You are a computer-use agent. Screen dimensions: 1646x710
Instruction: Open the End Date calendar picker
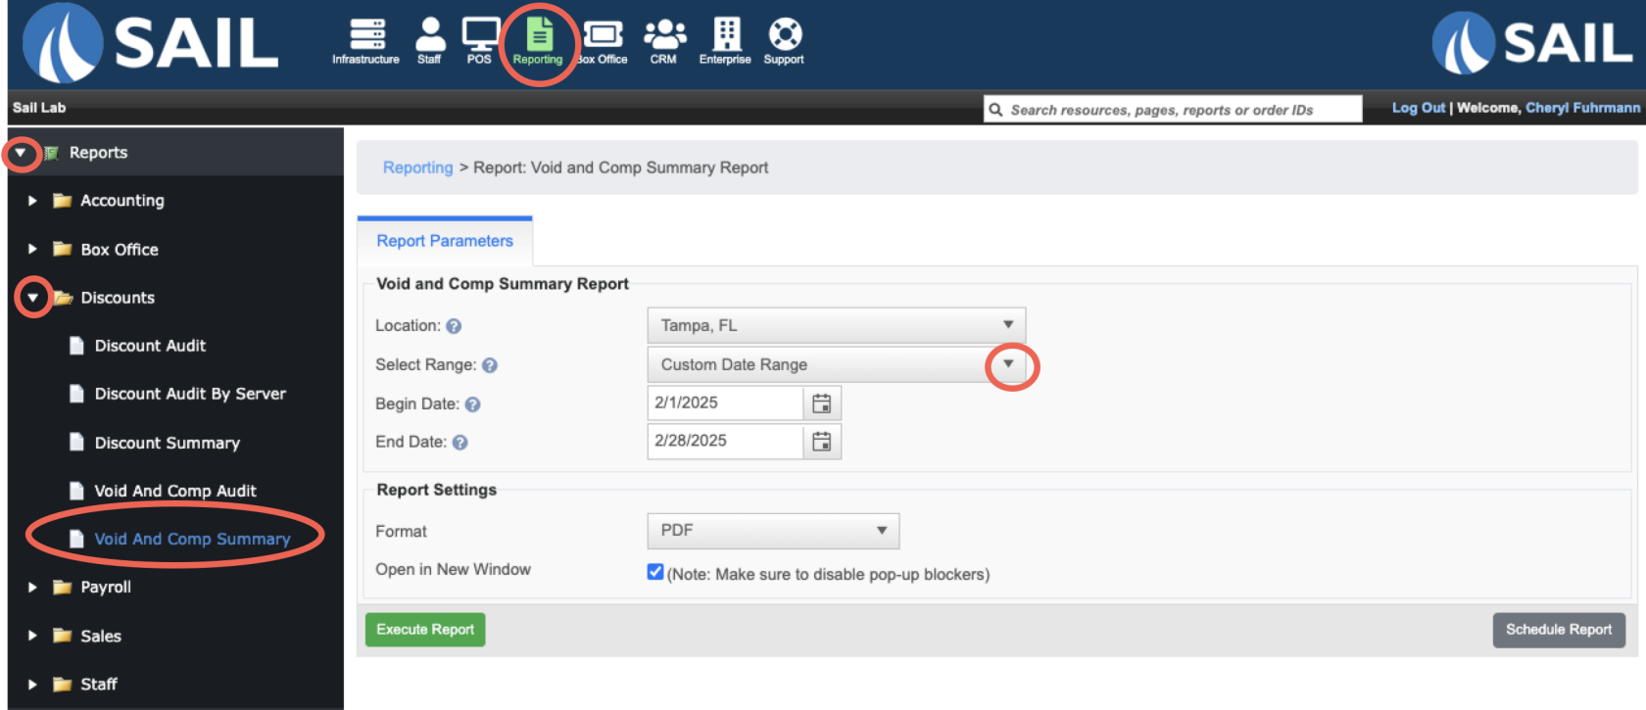coord(822,442)
